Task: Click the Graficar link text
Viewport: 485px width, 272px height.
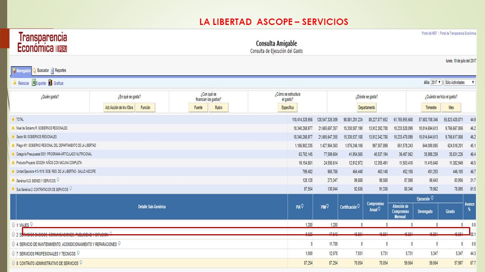Action: click(59, 83)
